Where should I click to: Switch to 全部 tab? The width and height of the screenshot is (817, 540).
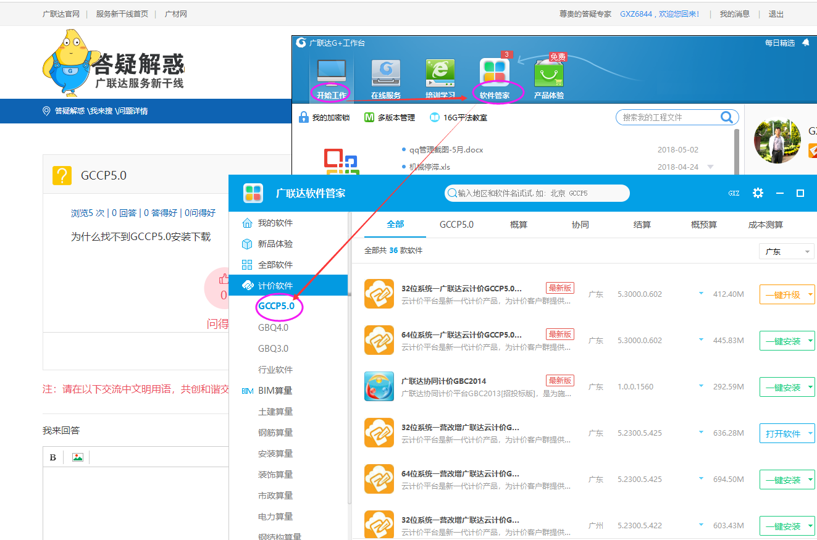point(395,224)
